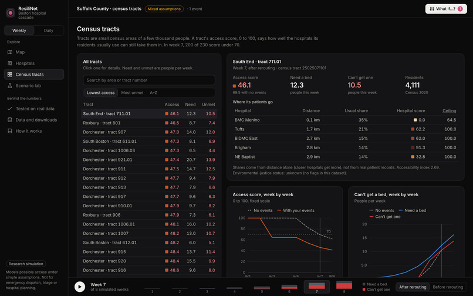The height and width of the screenshot is (296, 473).
Task: Open Data and downloads database icon
Action: click(9, 120)
